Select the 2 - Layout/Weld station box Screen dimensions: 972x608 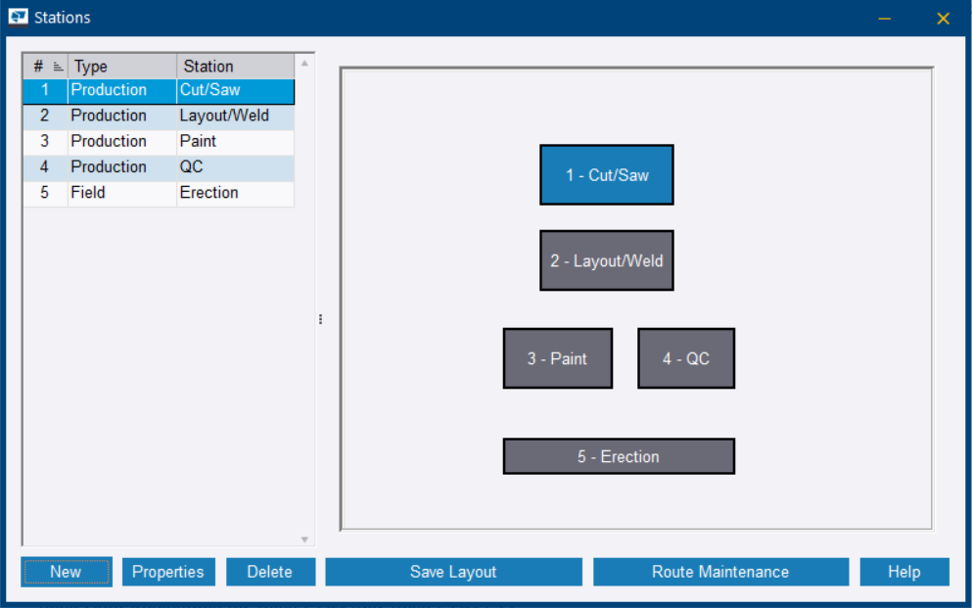pos(606,260)
